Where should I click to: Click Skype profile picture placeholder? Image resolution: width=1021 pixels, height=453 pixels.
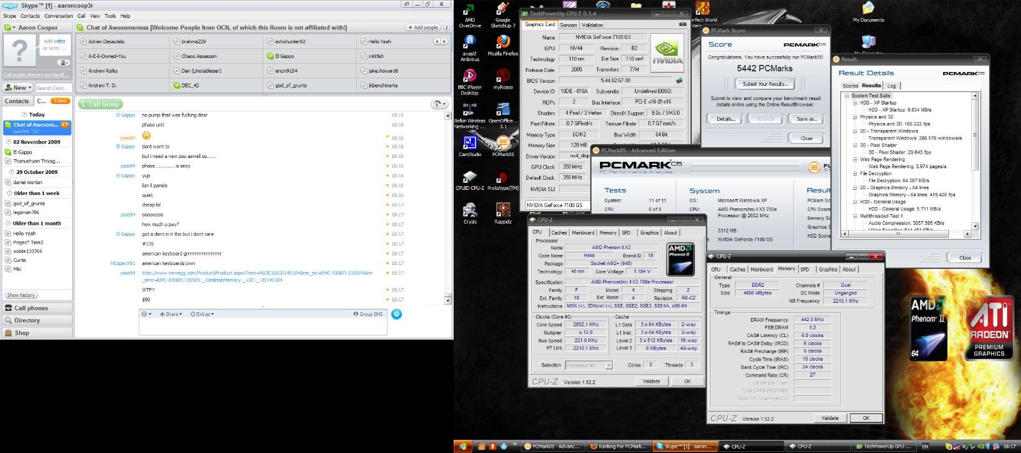[19, 50]
